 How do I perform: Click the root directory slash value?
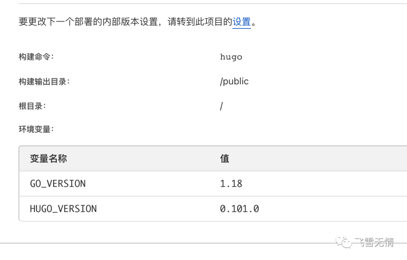click(222, 106)
